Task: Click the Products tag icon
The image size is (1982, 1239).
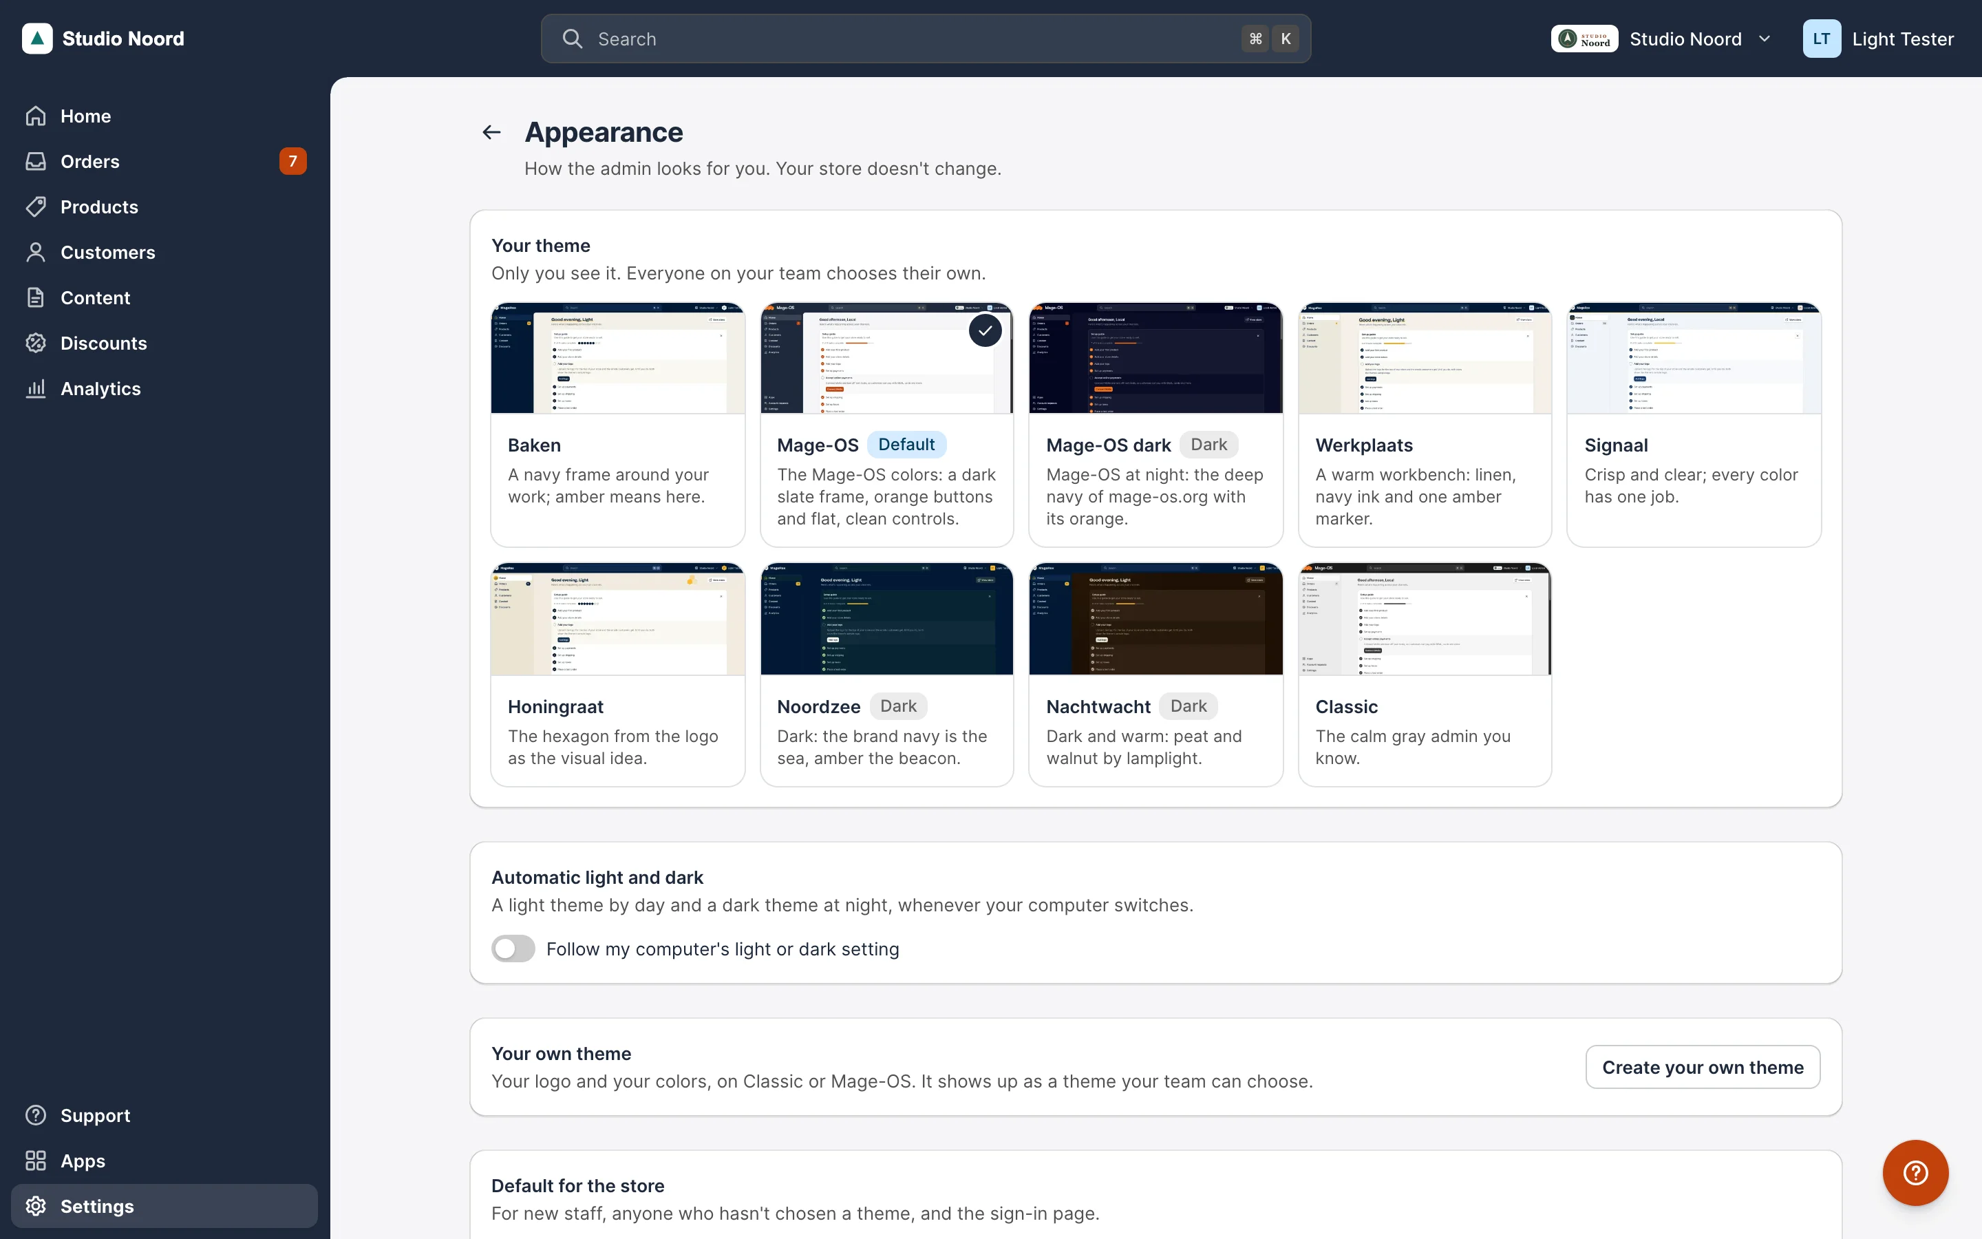Action: [x=35, y=206]
